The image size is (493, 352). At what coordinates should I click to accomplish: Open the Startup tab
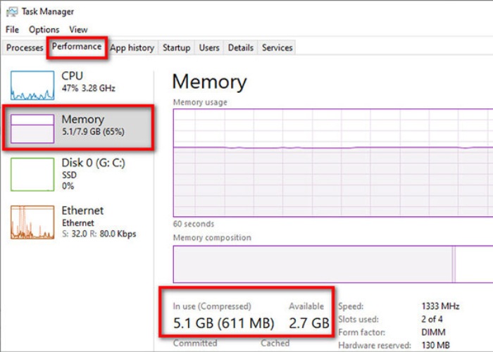click(x=176, y=48)
